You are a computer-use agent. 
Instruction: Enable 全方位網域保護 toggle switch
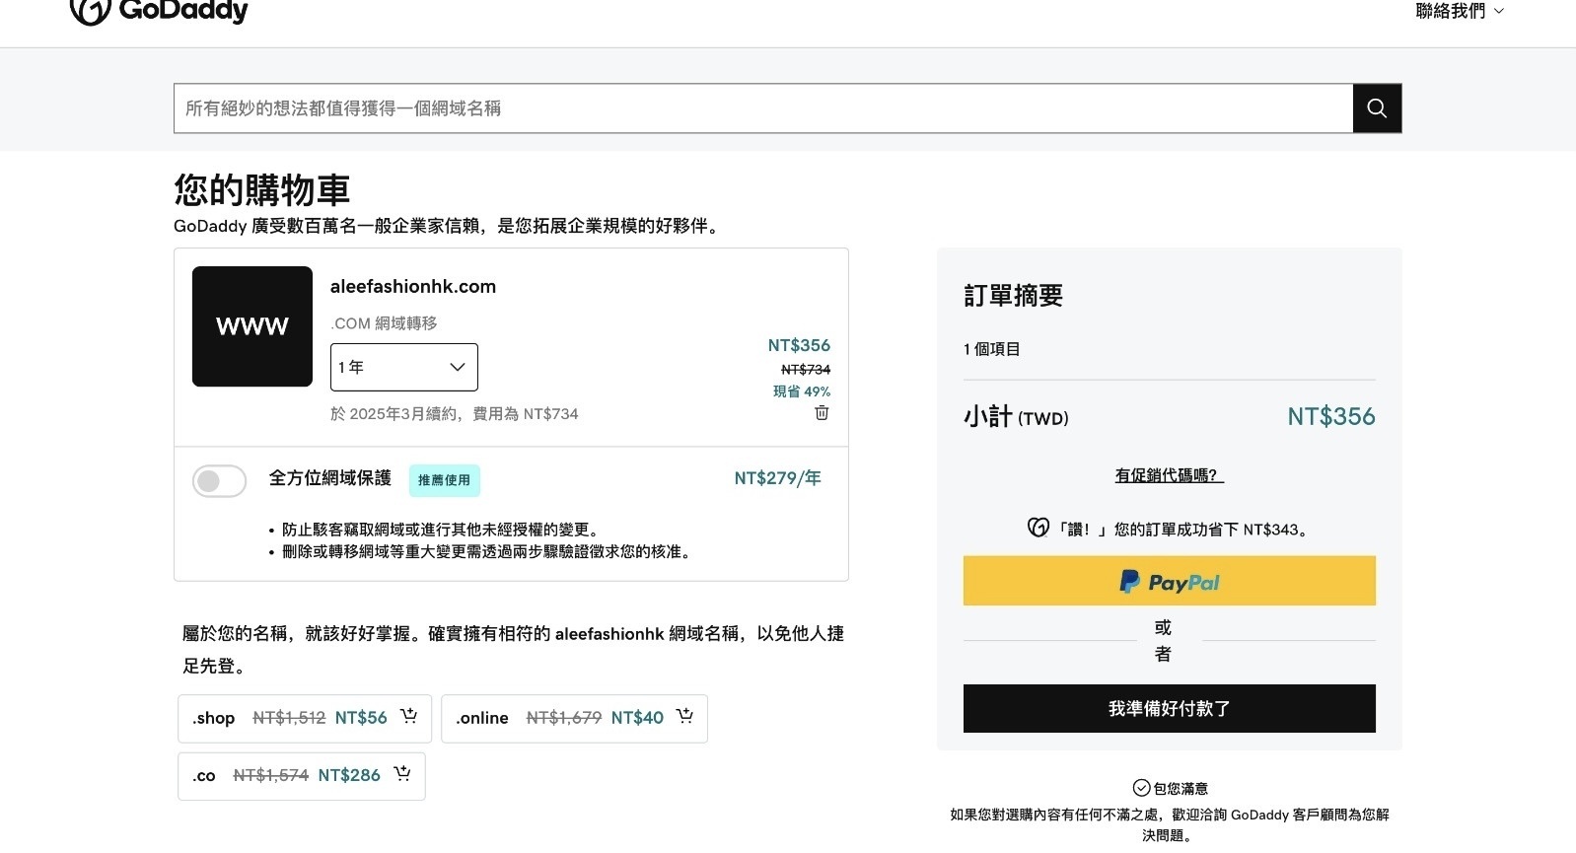[219, 481]
